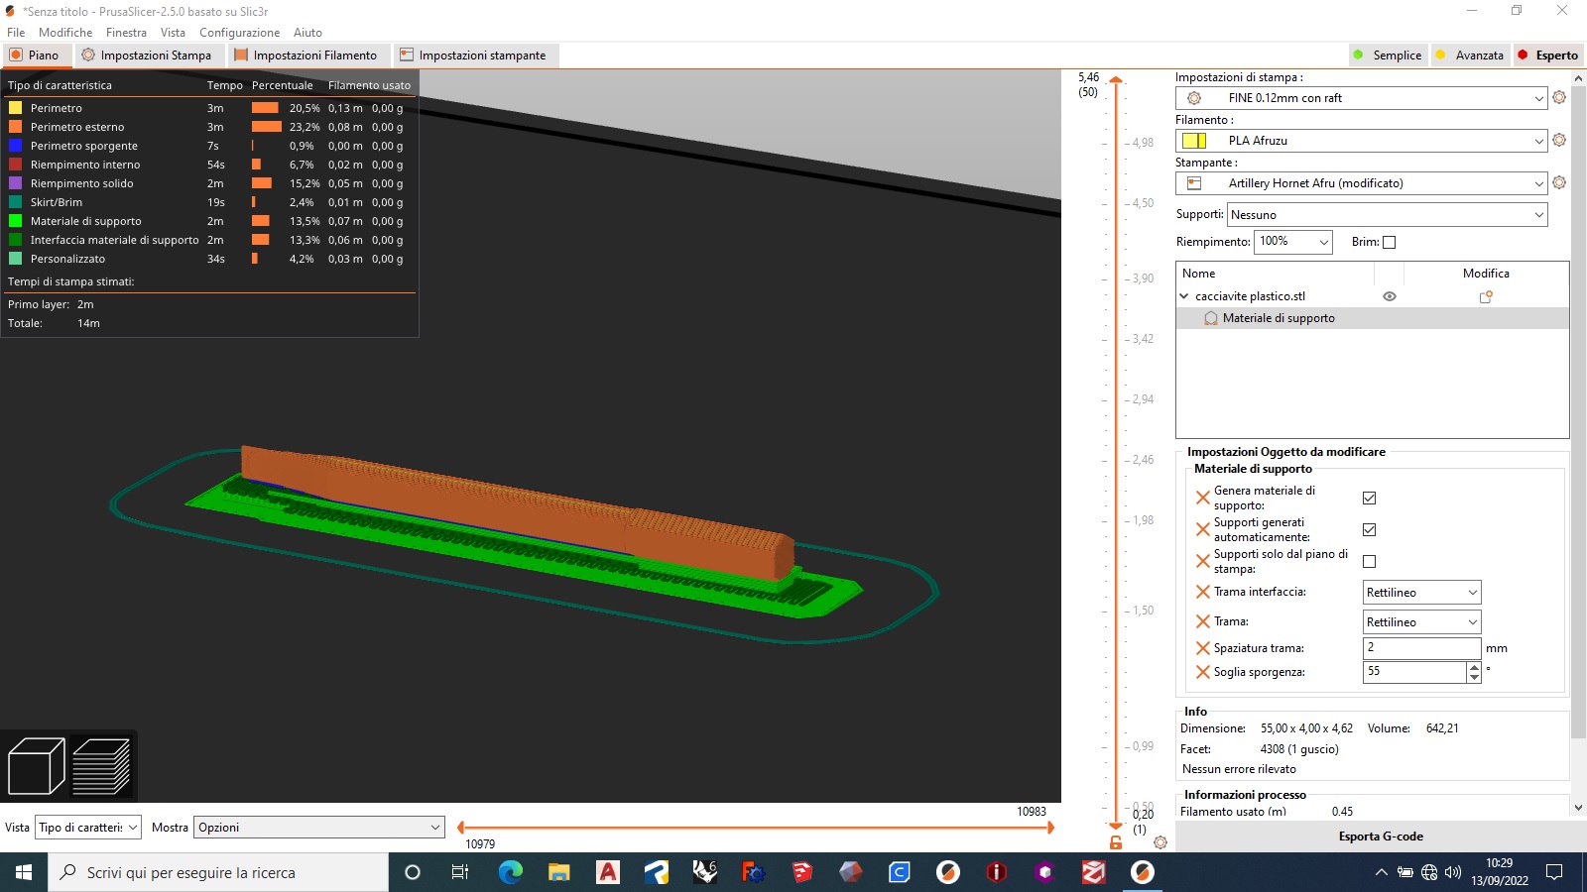Select Materiale di supporto row in object list
The image size is (1587, 892).
(1372, 318)
